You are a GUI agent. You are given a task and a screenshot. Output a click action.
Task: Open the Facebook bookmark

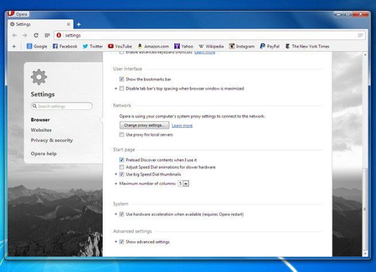(65, 46)
